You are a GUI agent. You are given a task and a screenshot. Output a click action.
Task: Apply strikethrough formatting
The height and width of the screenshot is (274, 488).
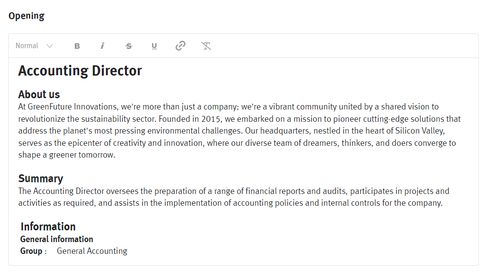tap(129, 46)
